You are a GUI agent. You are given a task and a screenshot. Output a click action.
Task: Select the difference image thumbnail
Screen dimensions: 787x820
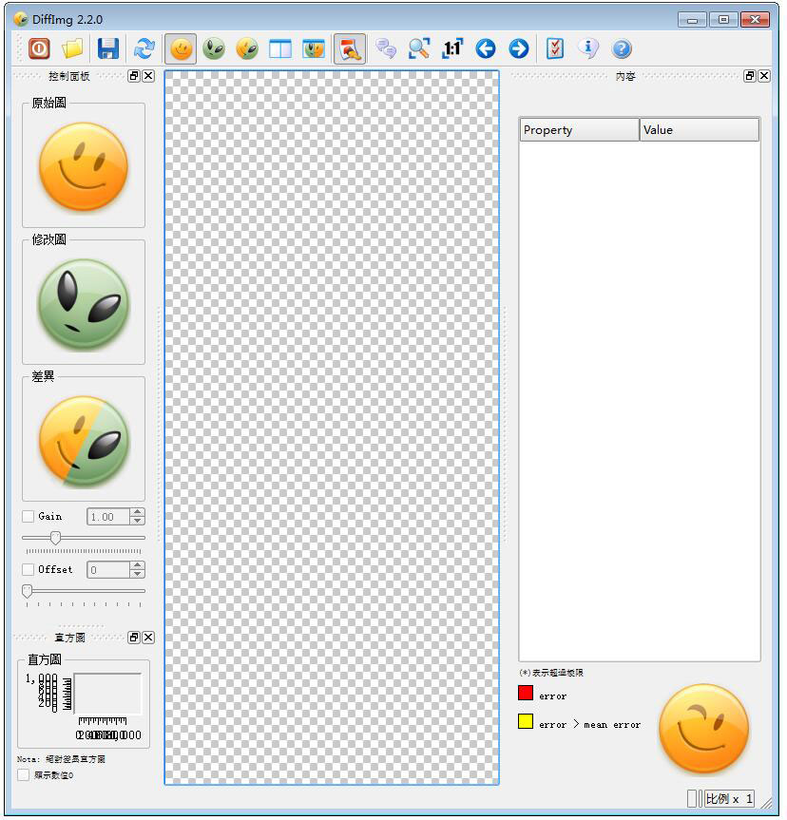[x=84, y=441]
